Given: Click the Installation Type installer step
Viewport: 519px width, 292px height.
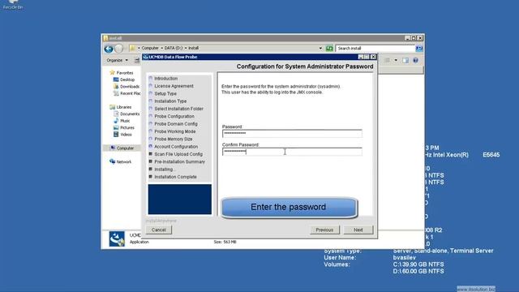Looking at the screenshot, I should point(170,101).
